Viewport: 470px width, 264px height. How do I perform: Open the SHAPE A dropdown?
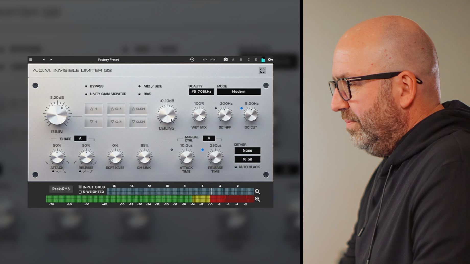coord(80,139)
